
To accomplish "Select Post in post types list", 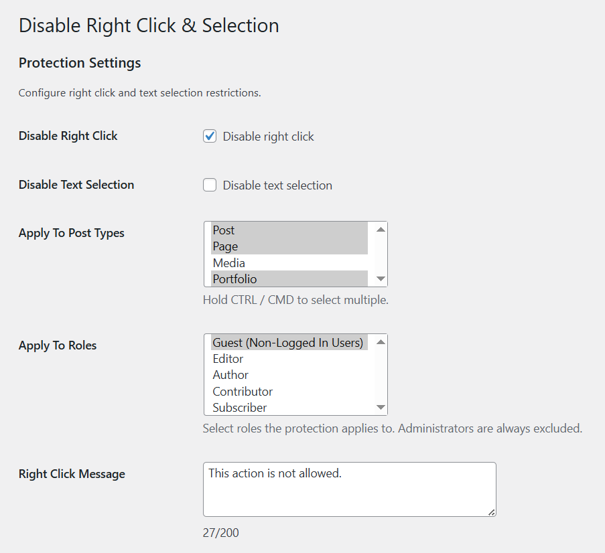I will click(x=224, y=230).
